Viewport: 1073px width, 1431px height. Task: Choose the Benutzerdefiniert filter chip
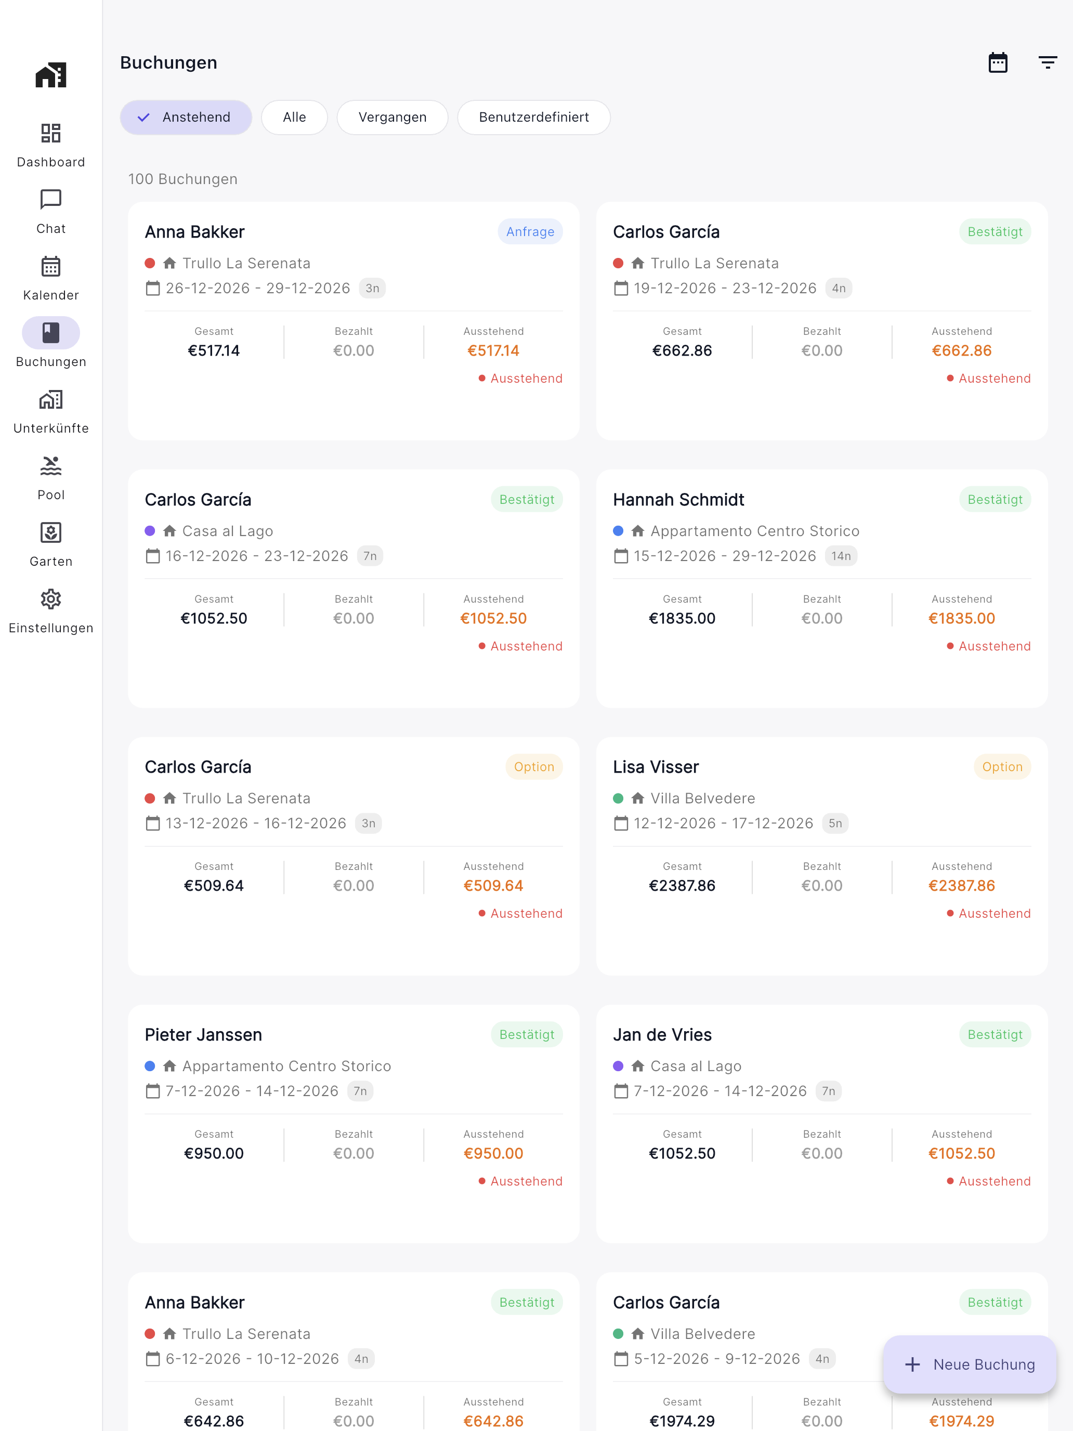(x=533, y=117)
